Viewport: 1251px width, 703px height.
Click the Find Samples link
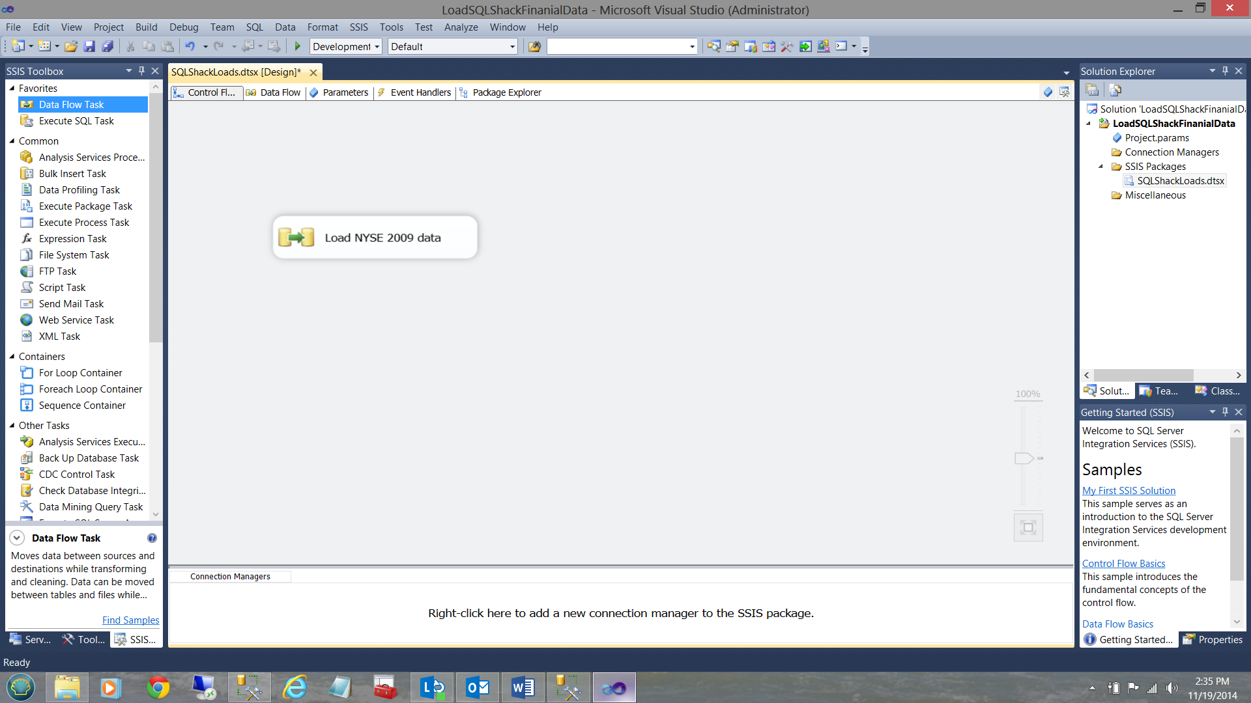[130, 620]
